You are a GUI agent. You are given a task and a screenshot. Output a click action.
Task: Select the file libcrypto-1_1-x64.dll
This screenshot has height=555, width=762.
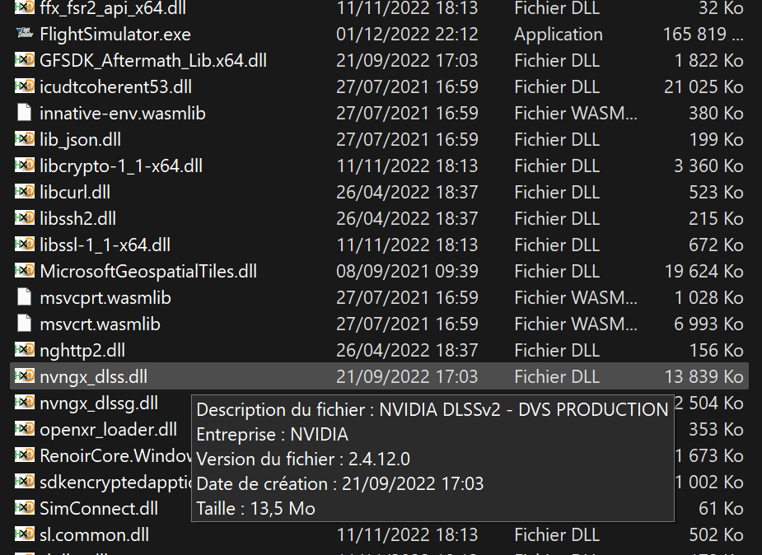(121, 166)
